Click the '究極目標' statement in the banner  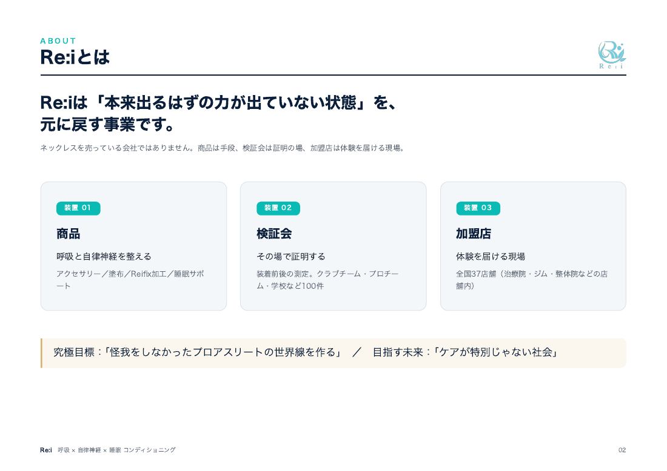pos(198,352)
